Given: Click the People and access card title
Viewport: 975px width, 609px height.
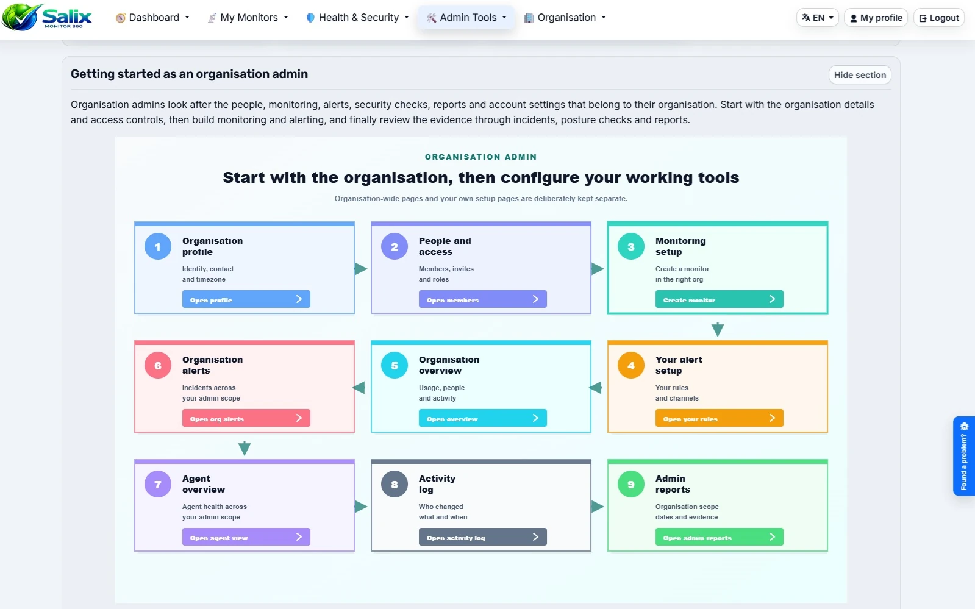Looking at the screenshot, I should (445, 246).
